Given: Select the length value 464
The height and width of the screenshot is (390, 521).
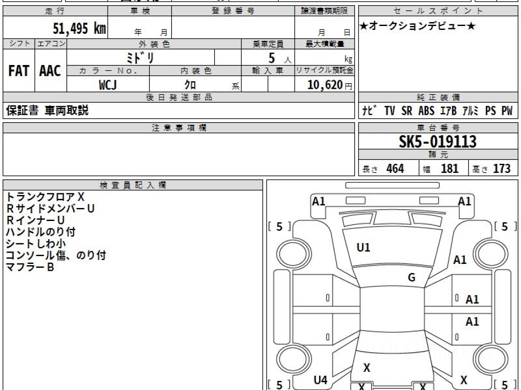Looking at the screenshot, I should coord(395,169).
